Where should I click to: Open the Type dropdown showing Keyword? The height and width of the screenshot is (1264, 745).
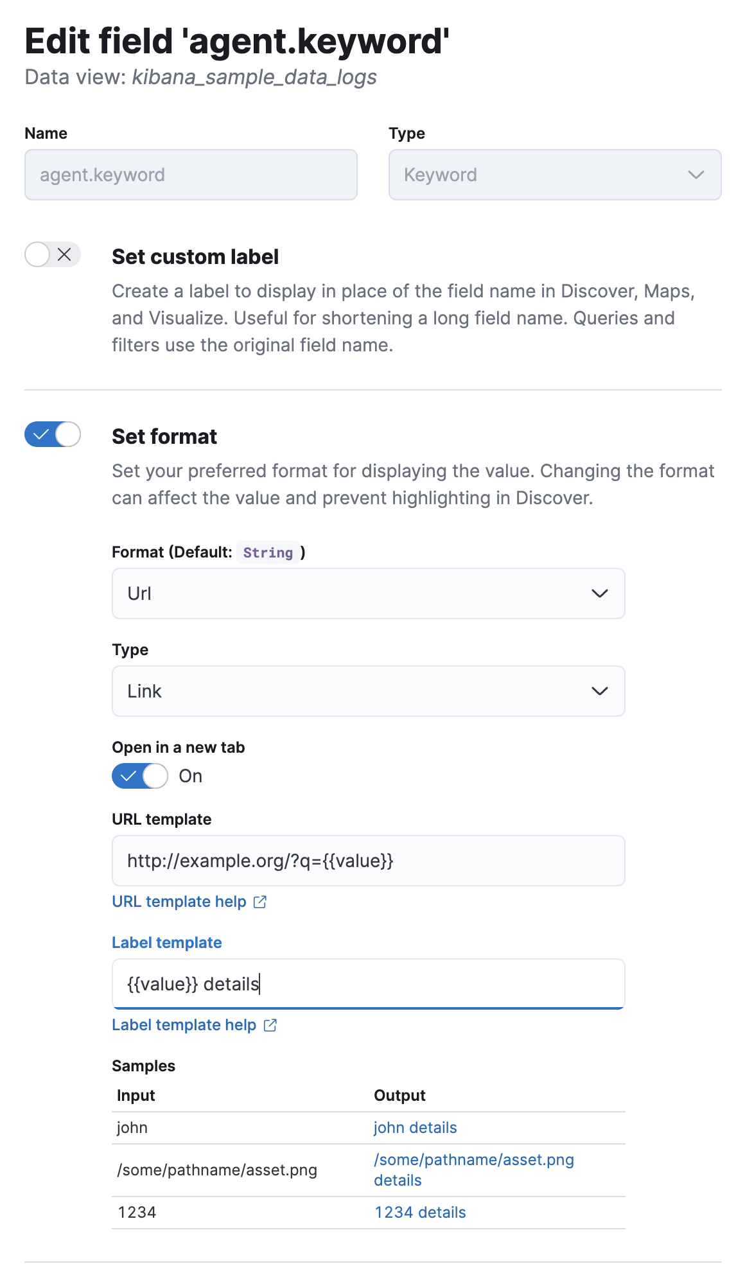(x=556, y=175)
